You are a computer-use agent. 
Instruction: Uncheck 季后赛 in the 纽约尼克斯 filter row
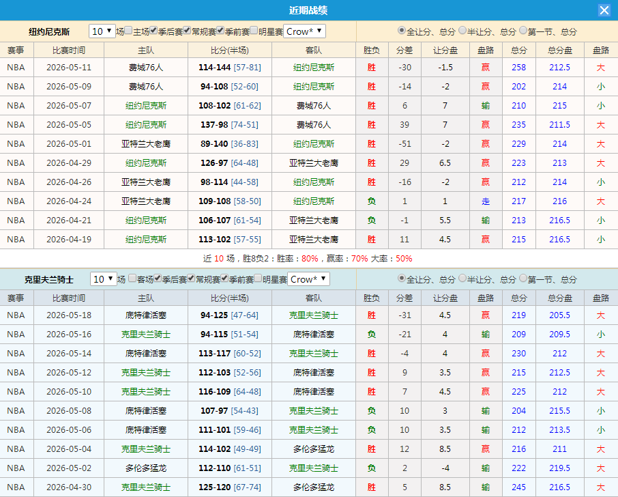tap(153, 30)
